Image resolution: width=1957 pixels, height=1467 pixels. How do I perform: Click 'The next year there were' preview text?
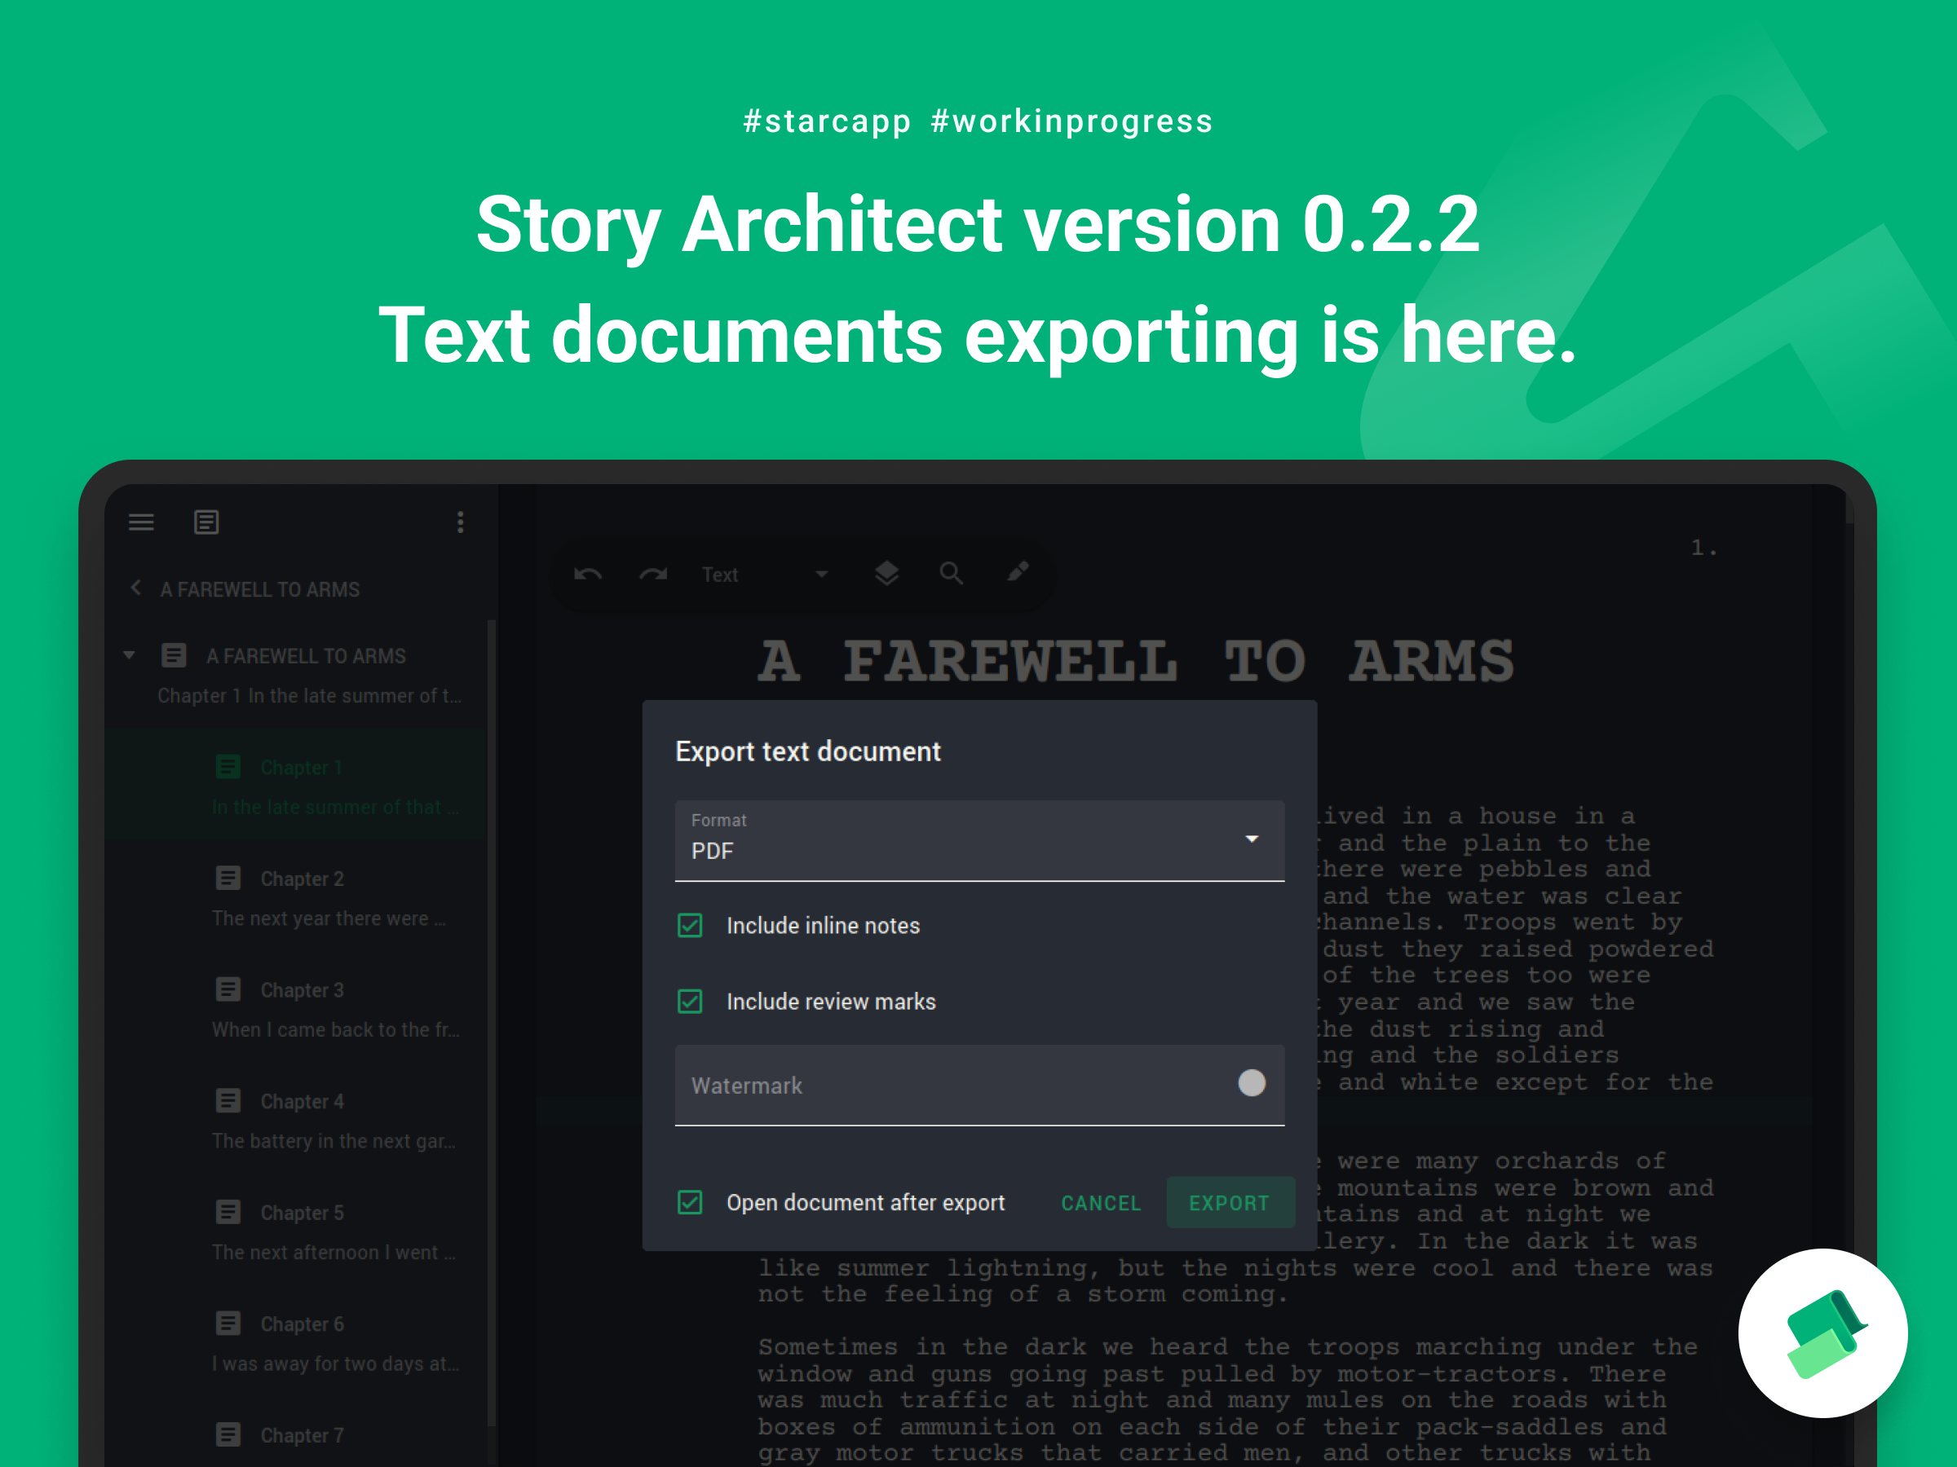click(329, 919)
